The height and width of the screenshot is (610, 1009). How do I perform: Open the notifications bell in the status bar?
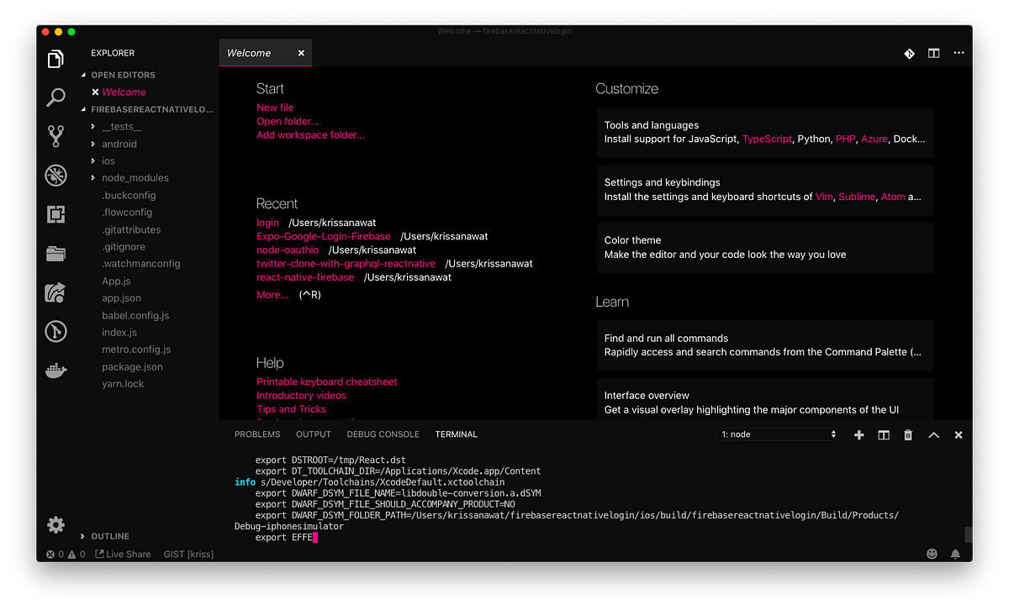[955, 554]
